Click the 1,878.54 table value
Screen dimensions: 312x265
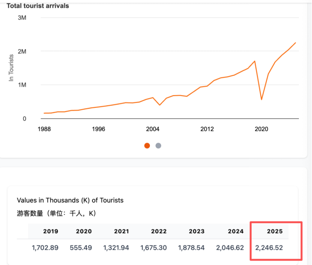coord(191,248)
